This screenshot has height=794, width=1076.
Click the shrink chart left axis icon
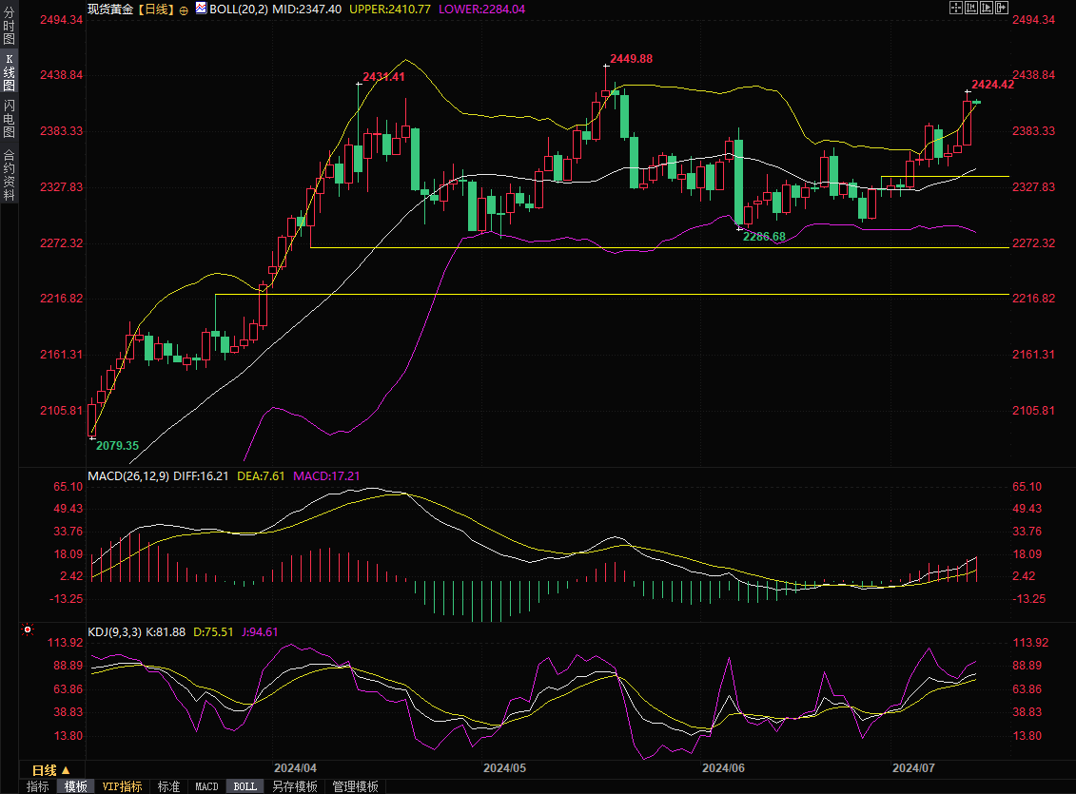coord(971,8)
